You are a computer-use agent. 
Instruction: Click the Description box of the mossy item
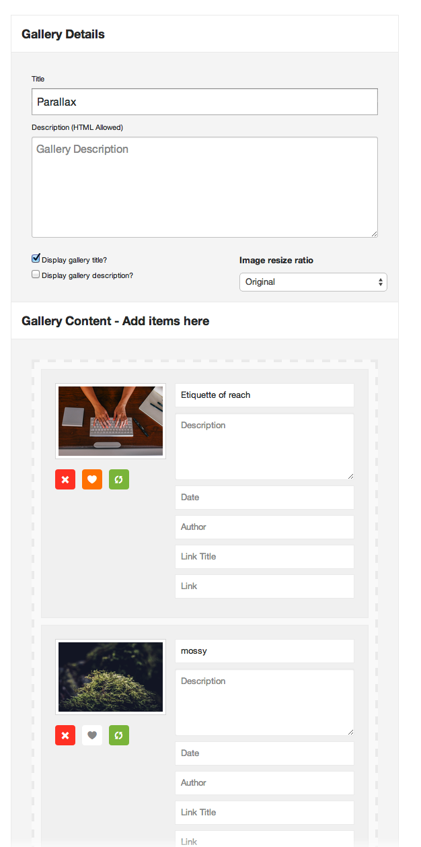point(264,702)
